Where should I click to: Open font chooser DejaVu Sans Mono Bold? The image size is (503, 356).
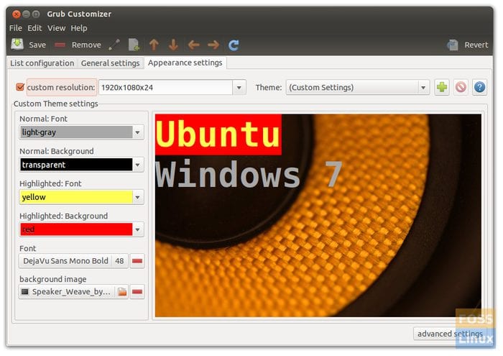point(73,260)
